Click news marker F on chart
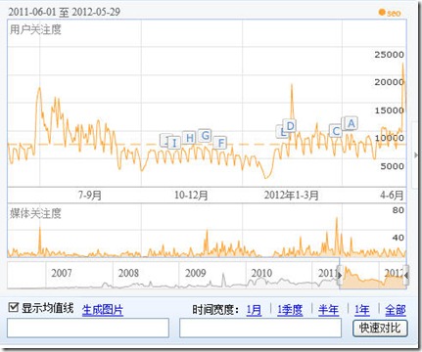Screen dimensions: 422x352 221,143
